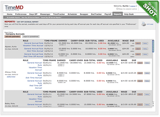The height and width of the screenshot is (117, 160).
Task: Open Kurtis's Vacation Time Accrual rule link
Action: (x=33, y=46)
